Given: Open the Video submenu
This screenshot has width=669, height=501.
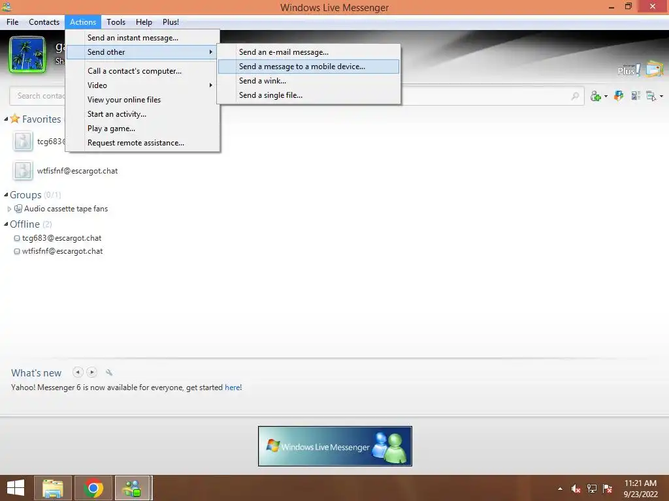Looking at the screenshot, I should pyautogui.click(x=142, y=85).
